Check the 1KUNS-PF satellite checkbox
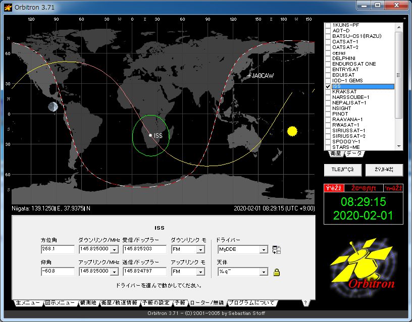 (x=328, y=25)
